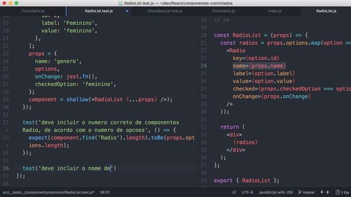Viewport: 351px width, 197px height.
Task: Click the master branch name
Action: coord(309,192)
